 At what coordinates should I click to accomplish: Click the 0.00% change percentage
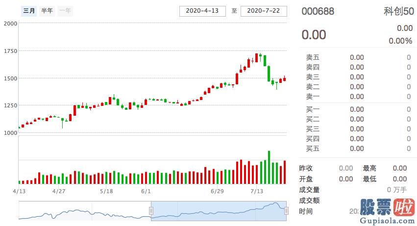[400, 41]
